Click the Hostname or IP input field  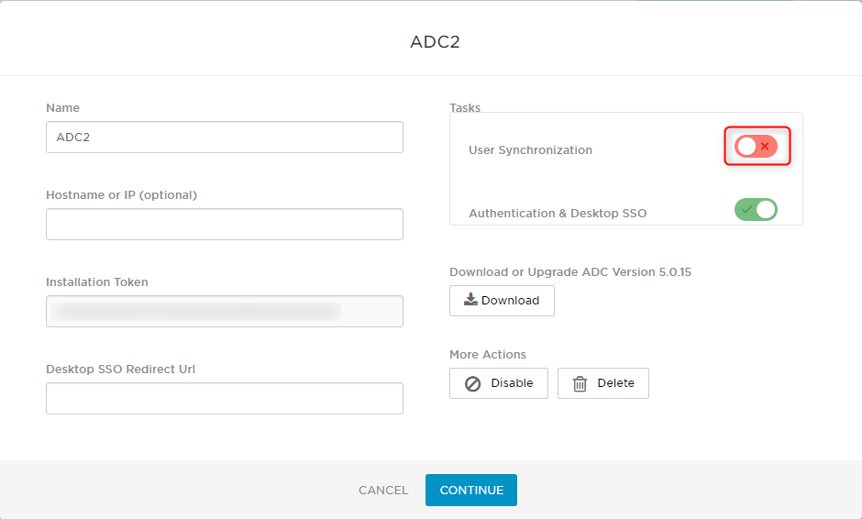coord(225,224)
